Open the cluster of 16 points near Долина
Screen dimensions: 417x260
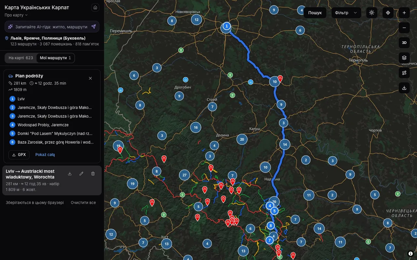click(195, 127)
